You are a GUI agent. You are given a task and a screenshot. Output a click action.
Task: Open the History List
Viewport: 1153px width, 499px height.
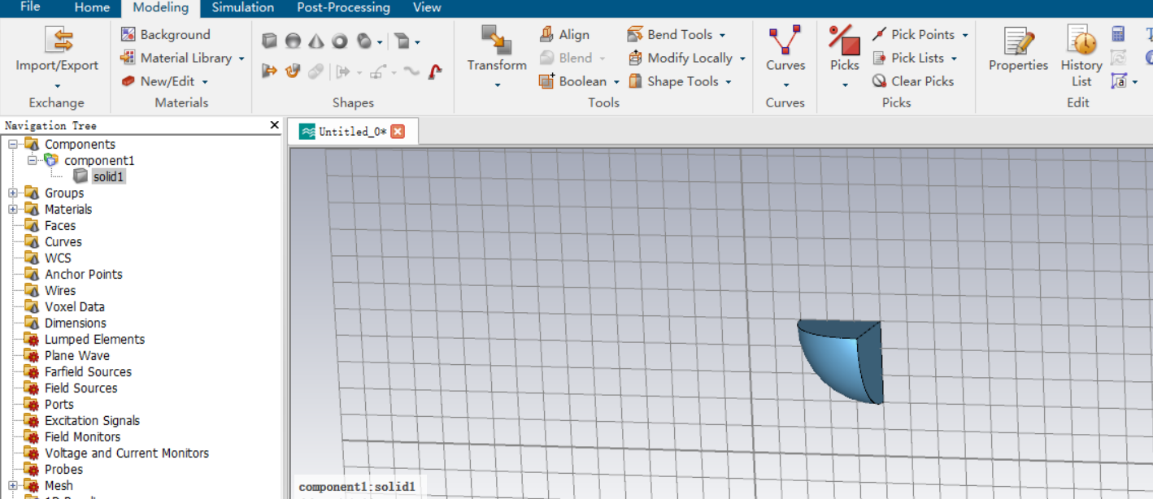[1081, 55]
